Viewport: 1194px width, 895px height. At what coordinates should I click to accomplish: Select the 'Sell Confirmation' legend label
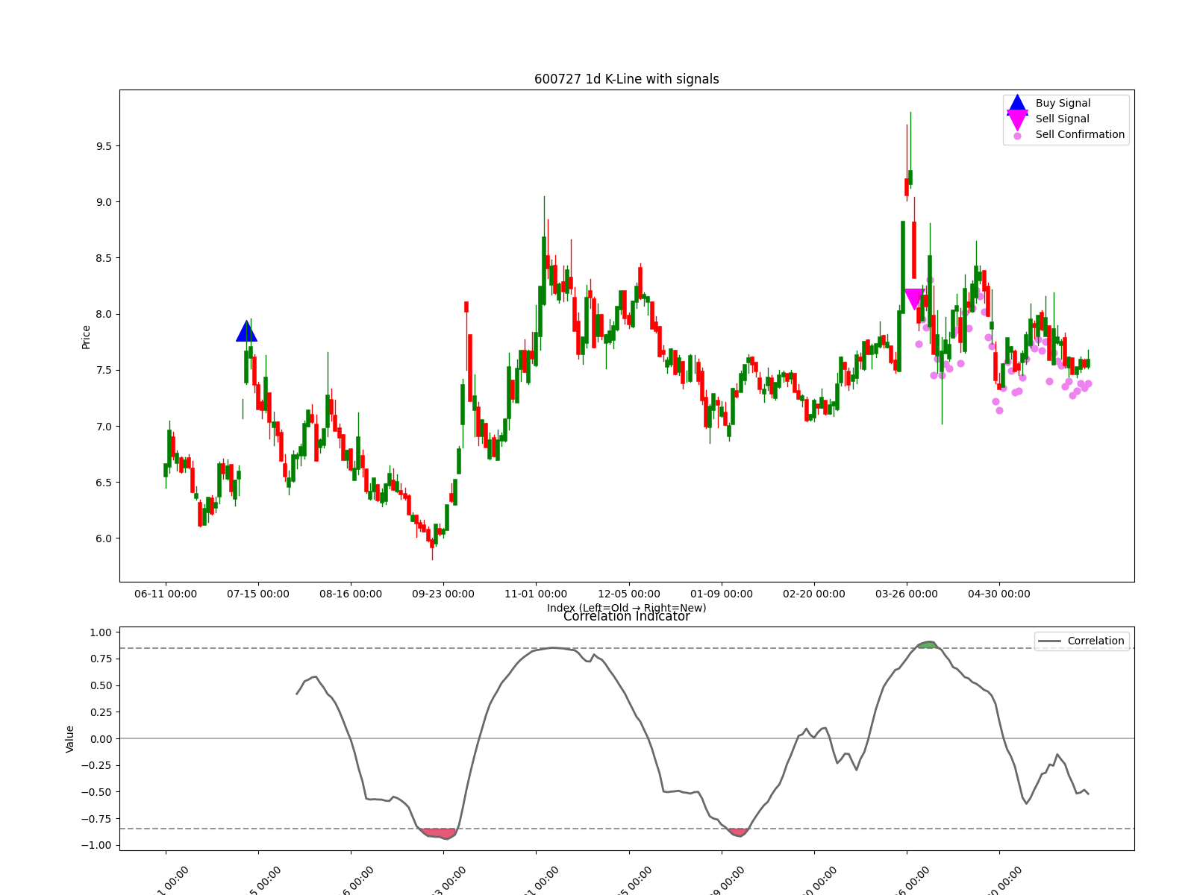(x=1080, y=134)
